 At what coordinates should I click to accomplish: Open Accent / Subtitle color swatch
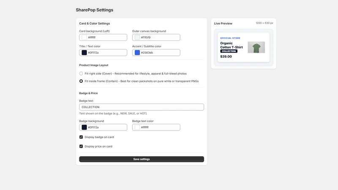(137, 52)
